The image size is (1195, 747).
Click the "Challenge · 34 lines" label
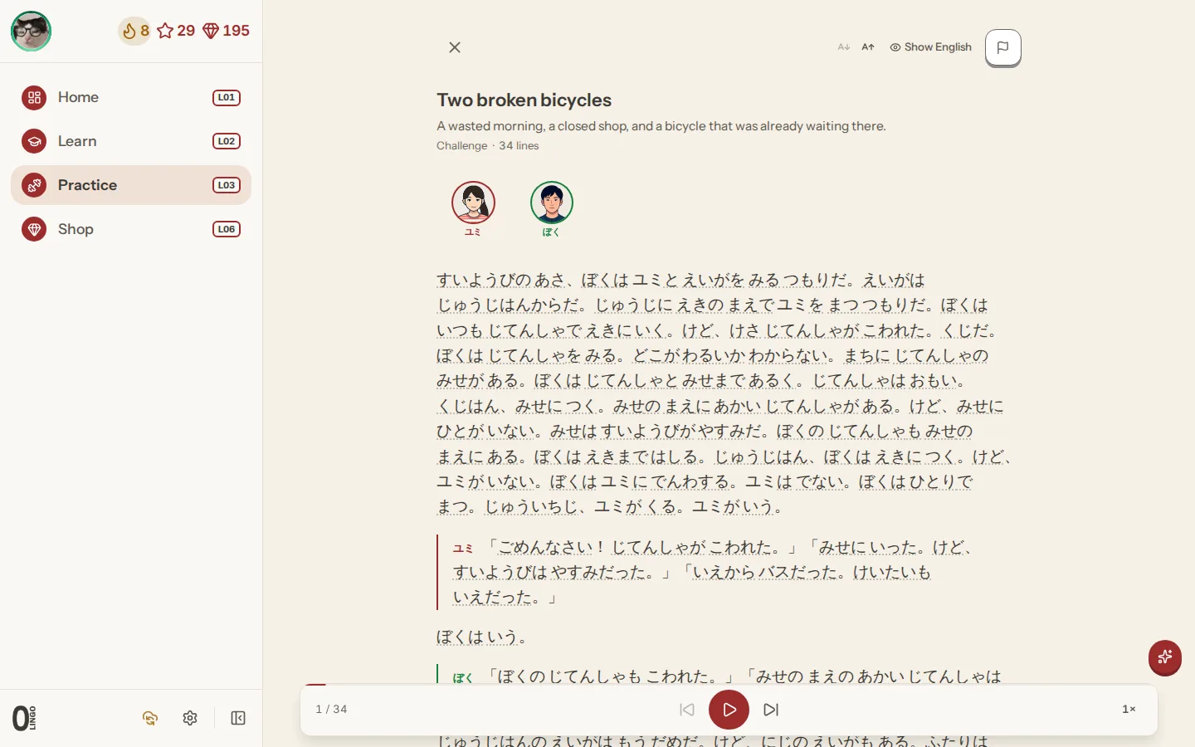488,146
